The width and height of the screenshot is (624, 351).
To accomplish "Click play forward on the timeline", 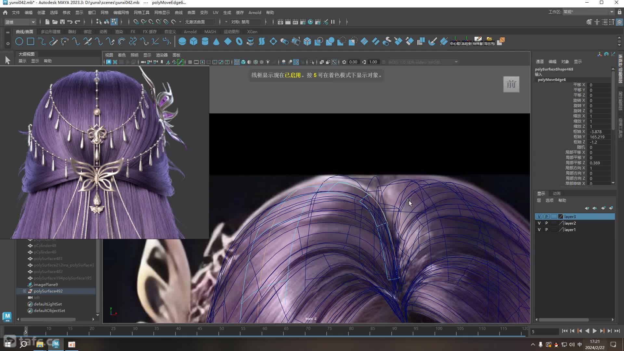I will 594,331.
